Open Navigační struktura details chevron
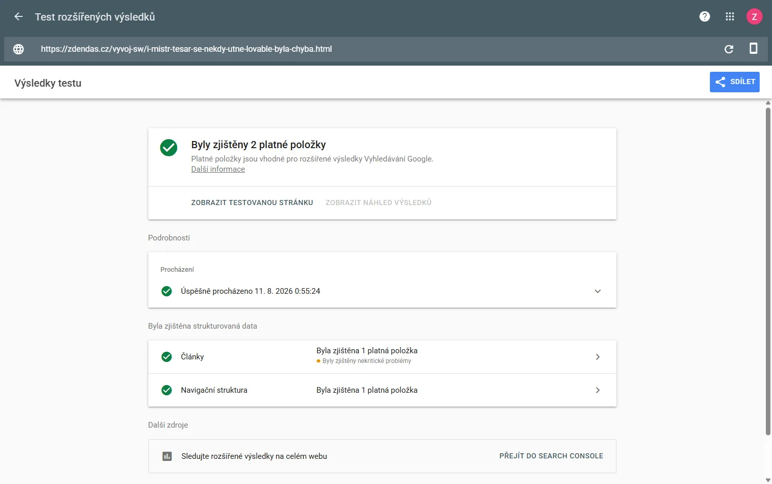 click(597, 390)
